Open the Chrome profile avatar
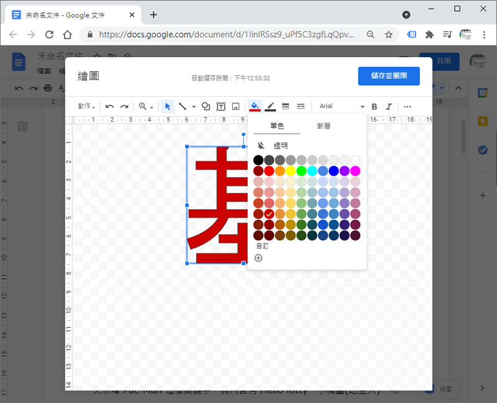497x403 pixels. point(465,34)
